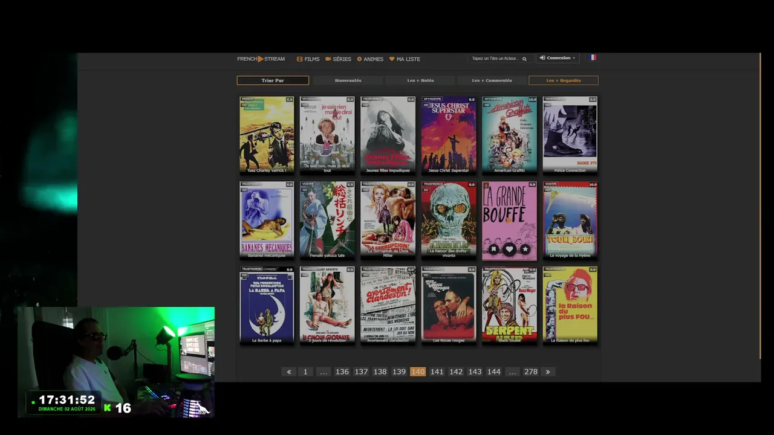
Task: Click the title text "American Graffiti"
Action: point(509,170)
